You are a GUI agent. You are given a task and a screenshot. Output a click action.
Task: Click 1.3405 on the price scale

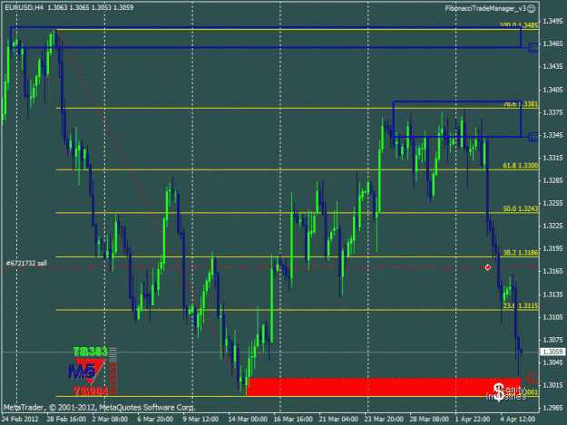click(553, 90)
